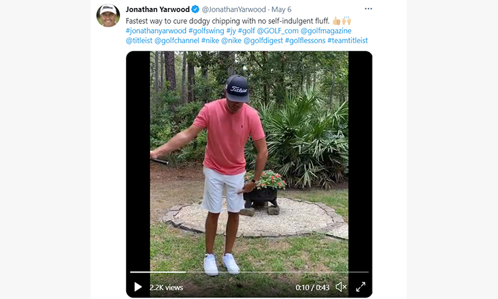The height and width of the screenshot is (299, 498).
Task: Click the #nike hashtag
Action: 210,41
